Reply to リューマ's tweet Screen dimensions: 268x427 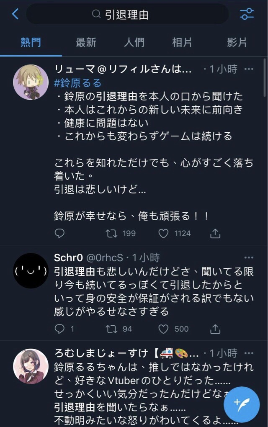click(60, 233)
